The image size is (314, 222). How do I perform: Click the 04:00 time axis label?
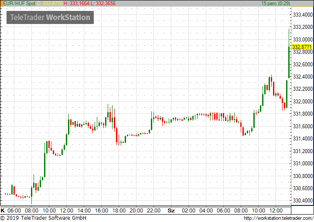[206, 211]
